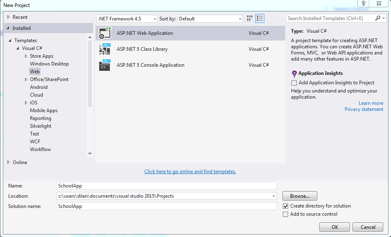Select the Test category
This screenshot has height=237, width=391.
tap(34, 134)
